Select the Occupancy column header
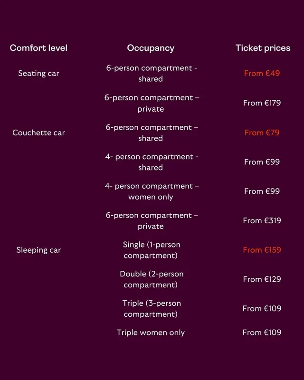Image resolution: width=304 pixels, height=380 pixels. pyautogui.click(x=151, y=48)
